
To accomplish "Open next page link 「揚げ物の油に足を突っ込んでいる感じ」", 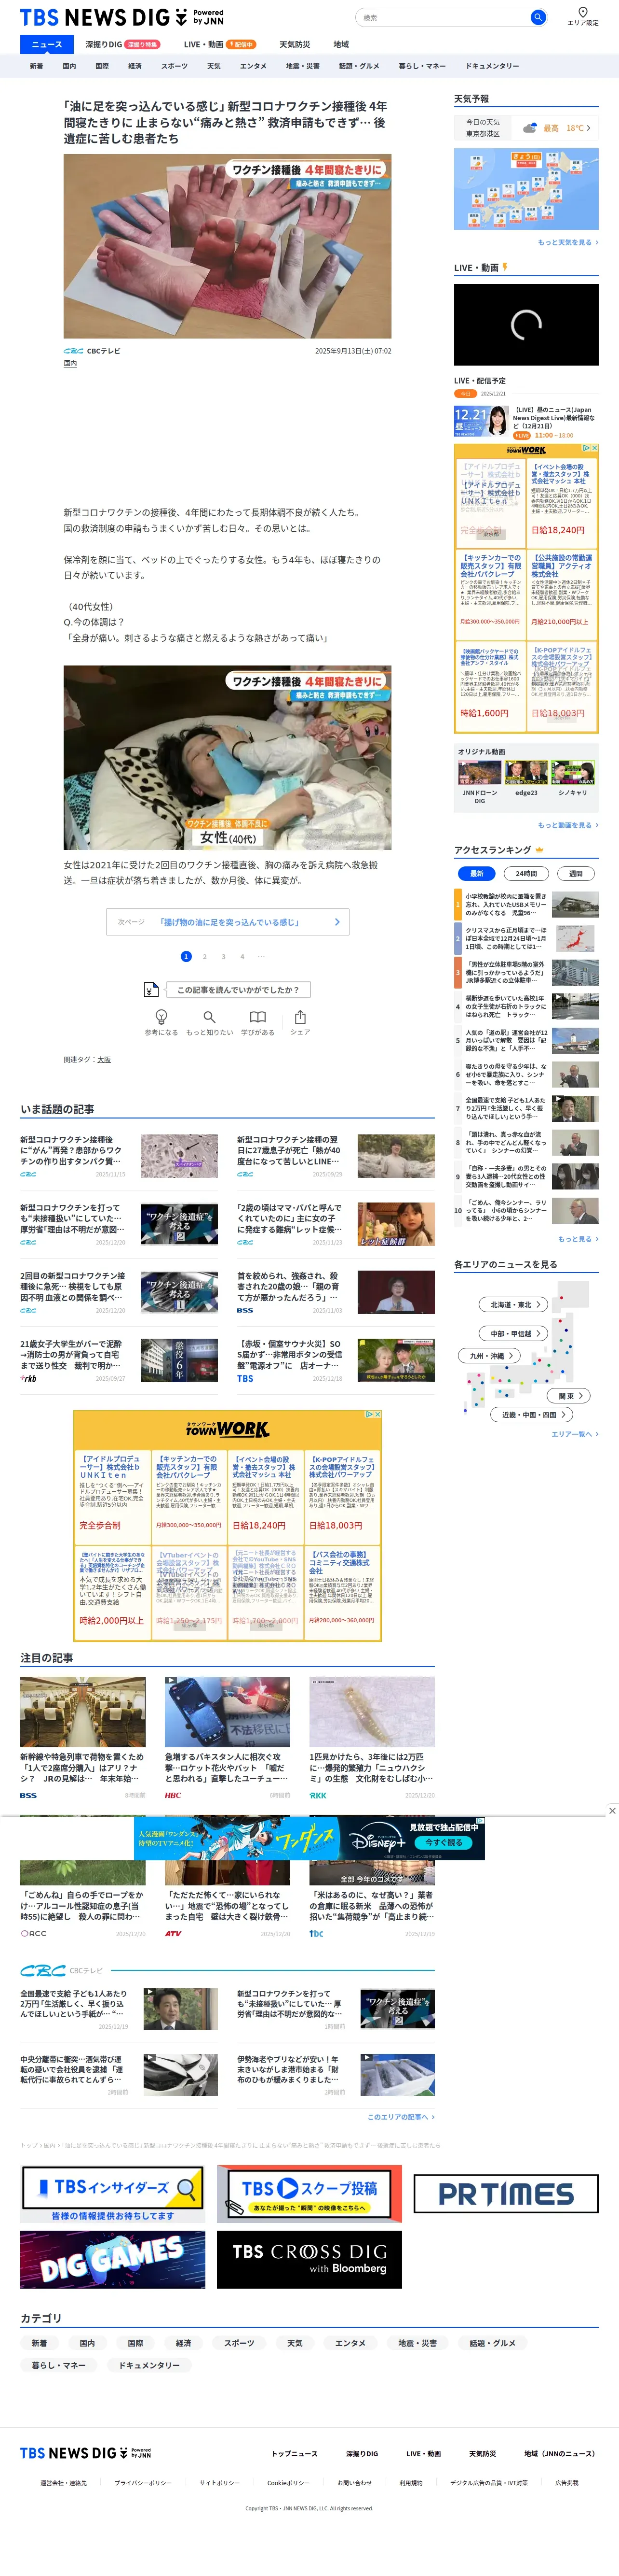I will (x=228, y=922).
